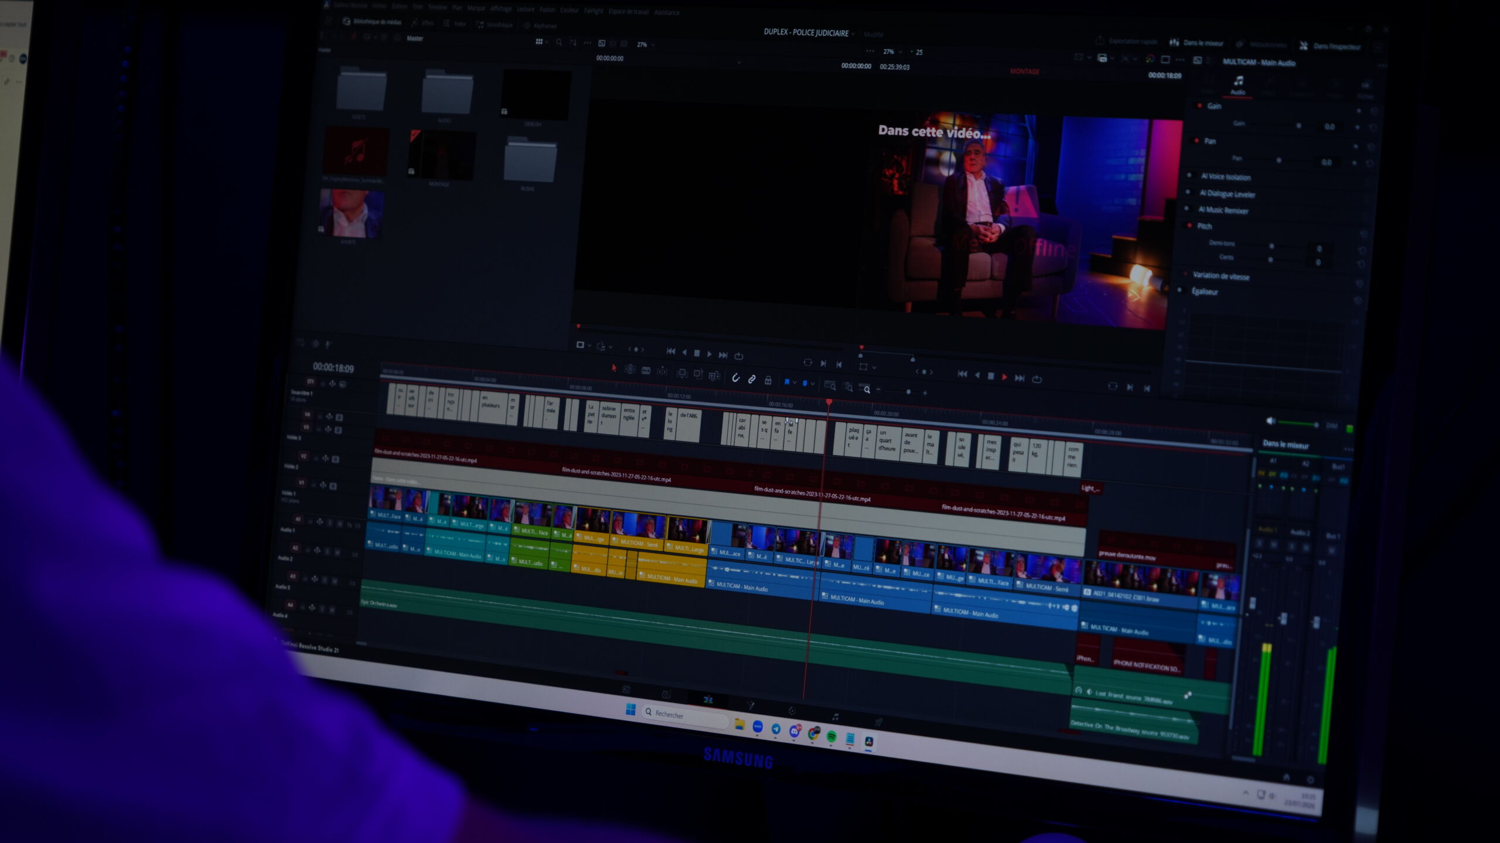This screenshot has height=843, width=1500.
Task: Click the media pool search icon
Action: pyautogui.click(x=559, y=42)
